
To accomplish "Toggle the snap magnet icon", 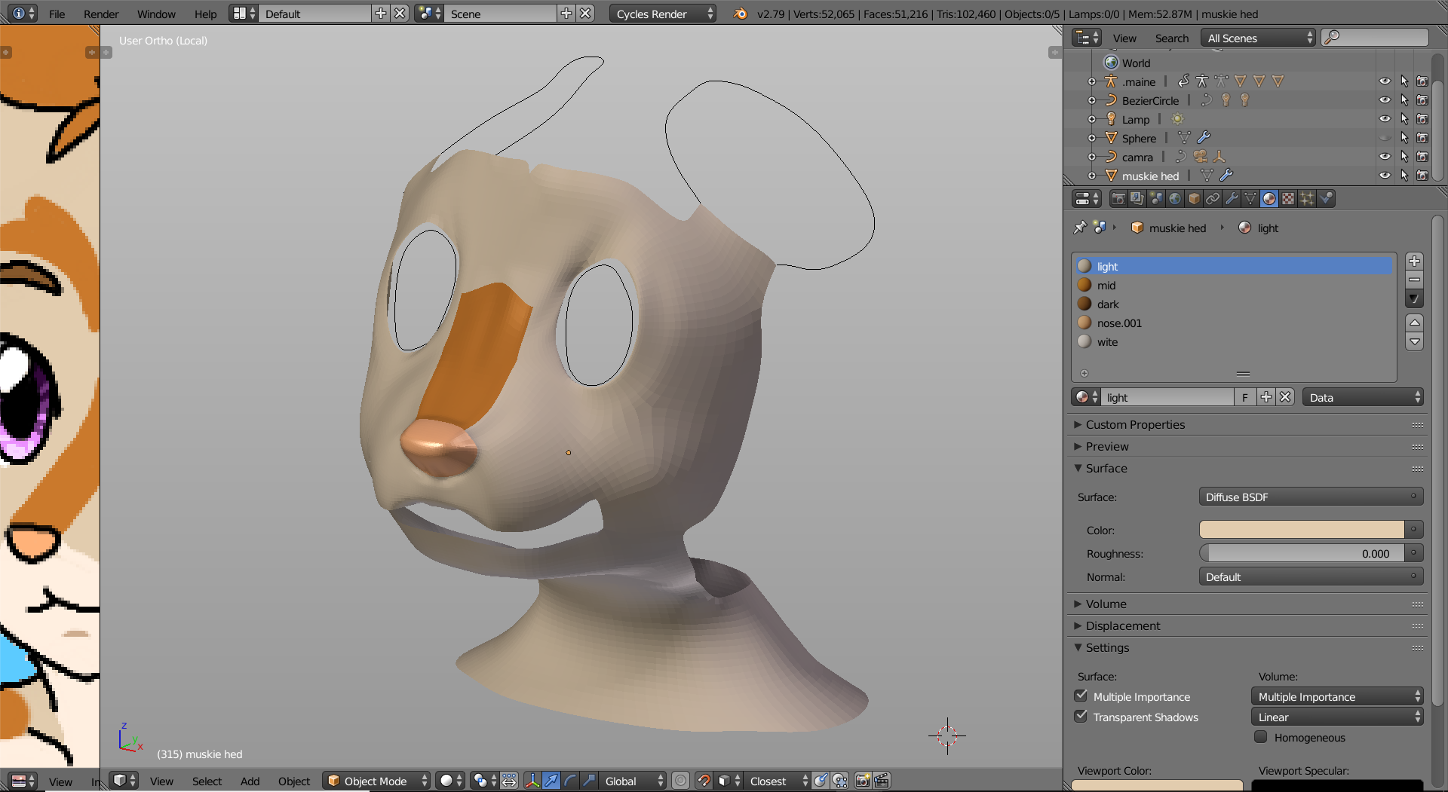I will 704,781.
